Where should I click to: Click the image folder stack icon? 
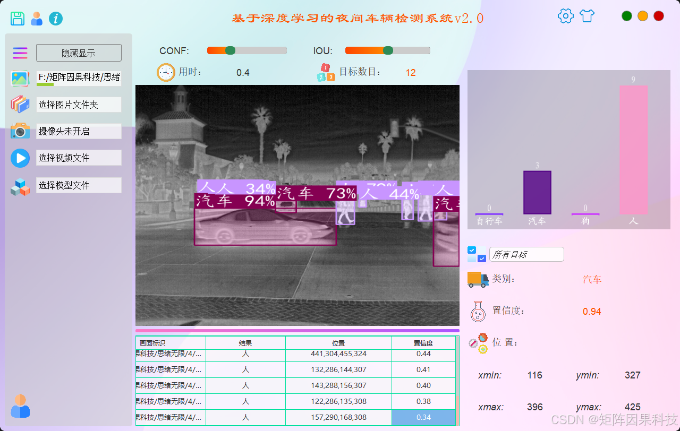point(20,104)
